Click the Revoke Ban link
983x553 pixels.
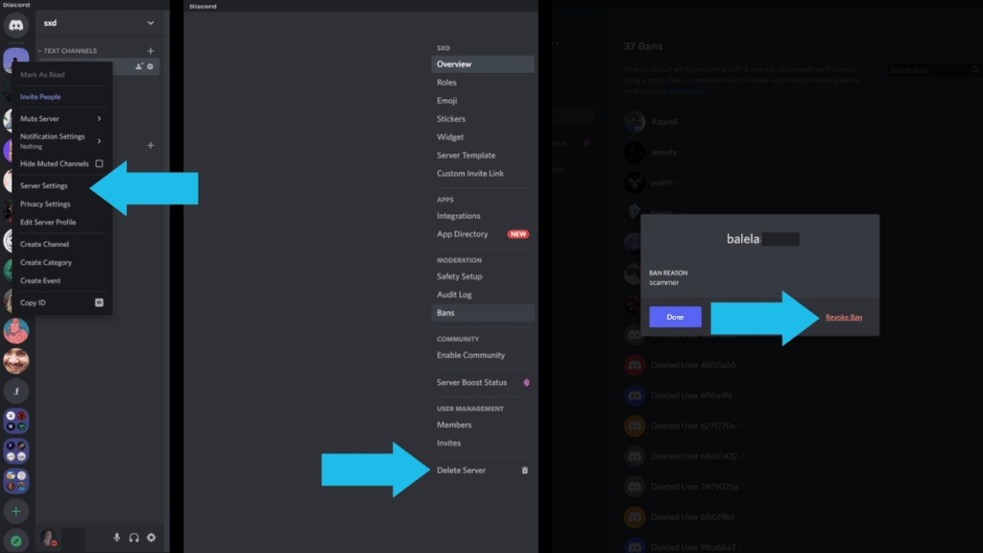pos(844,317)
